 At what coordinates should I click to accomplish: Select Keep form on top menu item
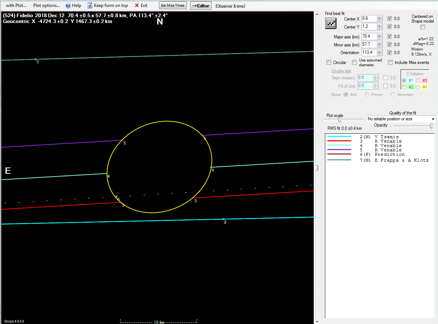108,5
